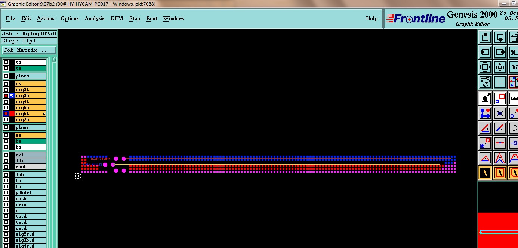Image resolution: width=518 pixels, height=248 pixels.
Task: Turn off the 'sig3b' layer checkbox
Action: [6, 96]
